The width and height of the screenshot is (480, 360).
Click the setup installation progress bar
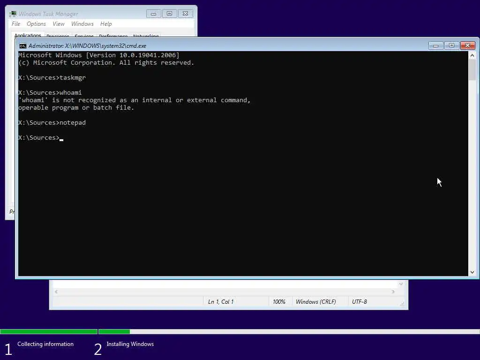click(x=240, y=331)
